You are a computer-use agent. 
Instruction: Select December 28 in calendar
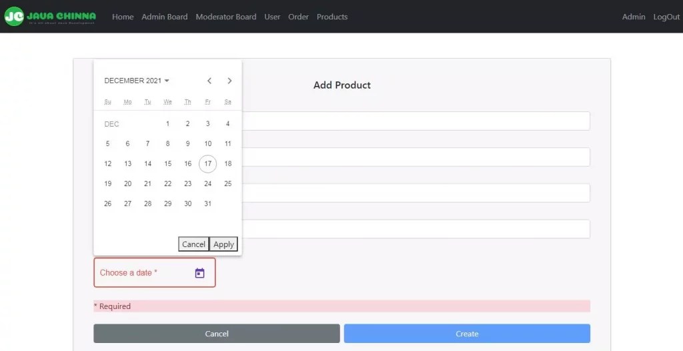[147, 204]
